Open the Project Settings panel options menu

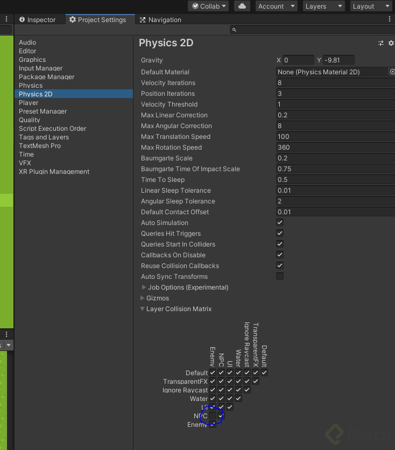coord(389,19)
